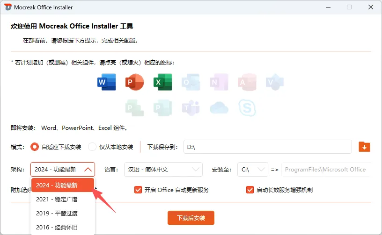This screenshot has height=235, width=382.
Task: Toggle the Excel component icon
Action: point(163,82)
